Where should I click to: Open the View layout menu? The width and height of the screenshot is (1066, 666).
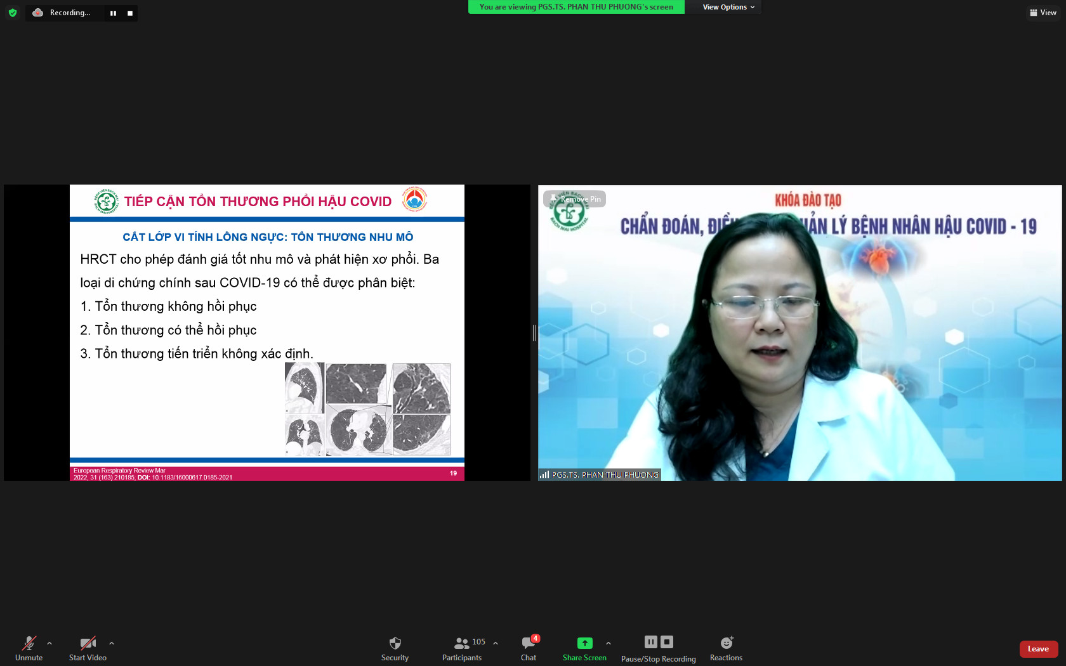point(1043,13)
